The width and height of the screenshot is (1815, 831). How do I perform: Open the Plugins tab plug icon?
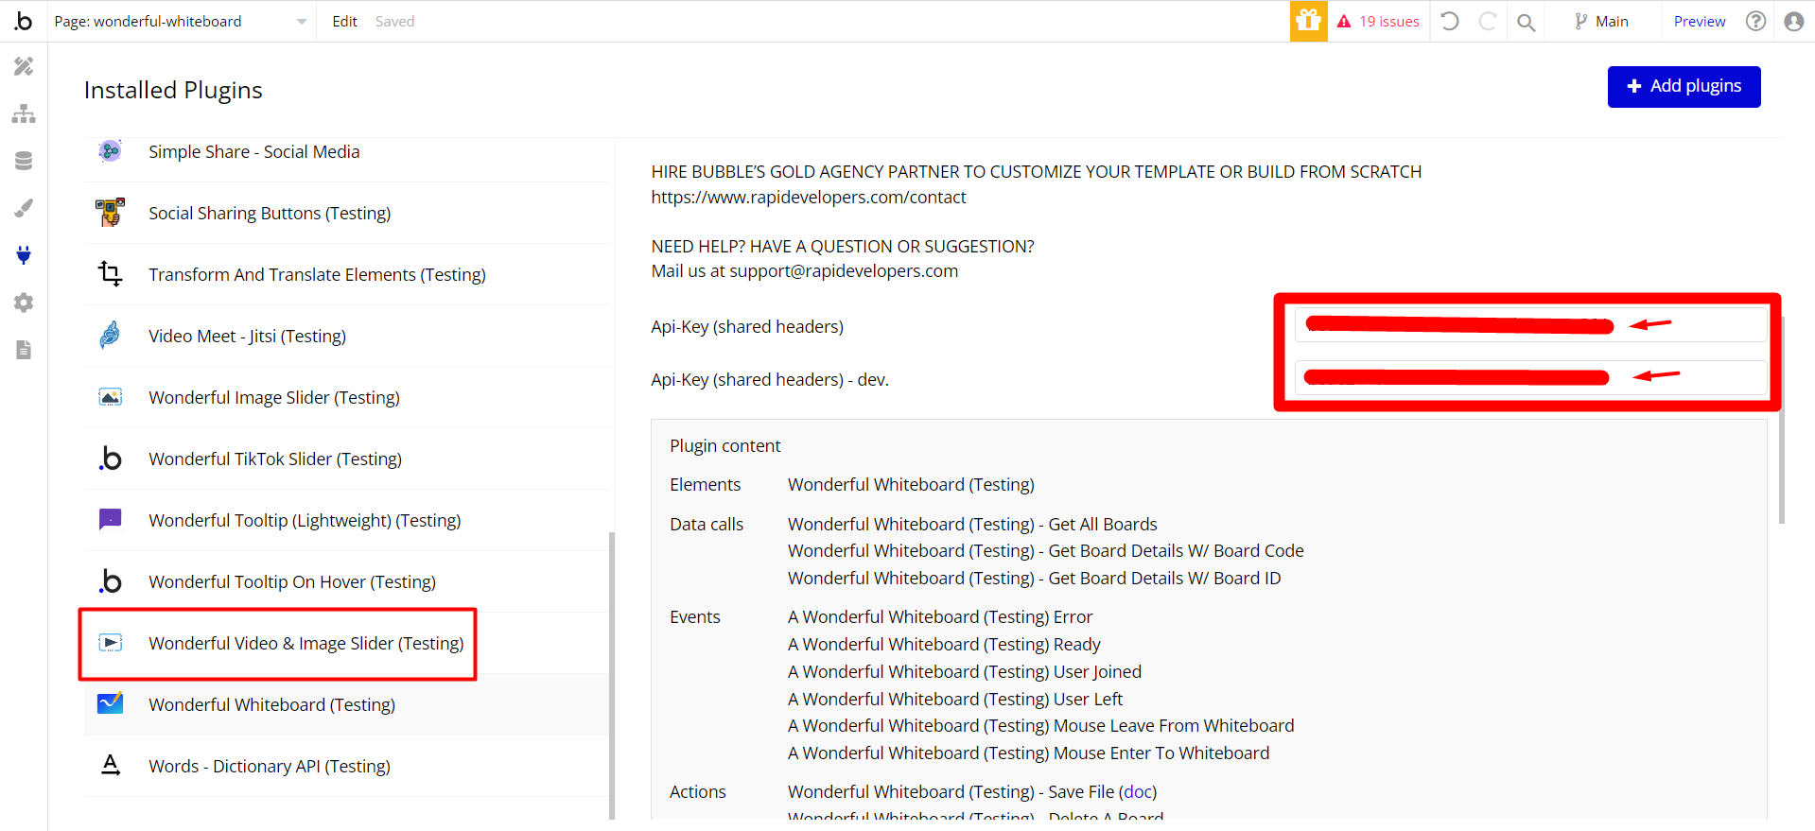coord(24,255)
